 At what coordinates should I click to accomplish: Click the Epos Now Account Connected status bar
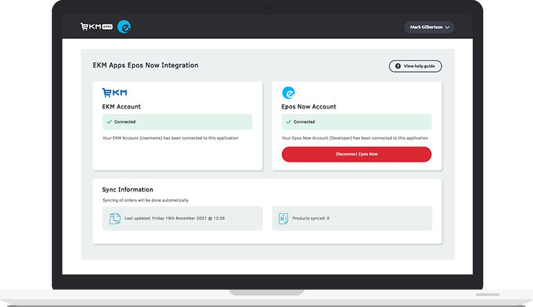[x=356, y=122]
